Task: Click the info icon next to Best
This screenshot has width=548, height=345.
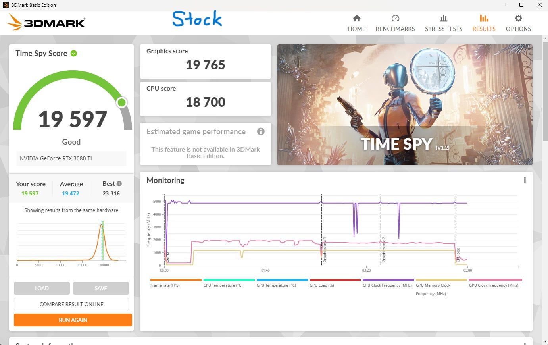Action: tap(119, 184)
